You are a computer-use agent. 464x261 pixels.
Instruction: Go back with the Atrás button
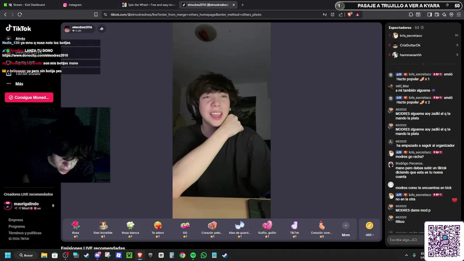tap(16, 39)
